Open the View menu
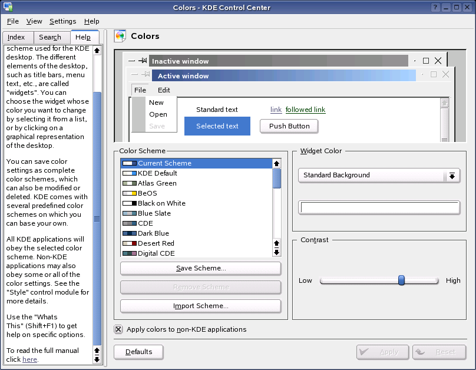Image resolution: width=476 pixels, height=370 pixels. pyautogui.click(x=34, y=21)
